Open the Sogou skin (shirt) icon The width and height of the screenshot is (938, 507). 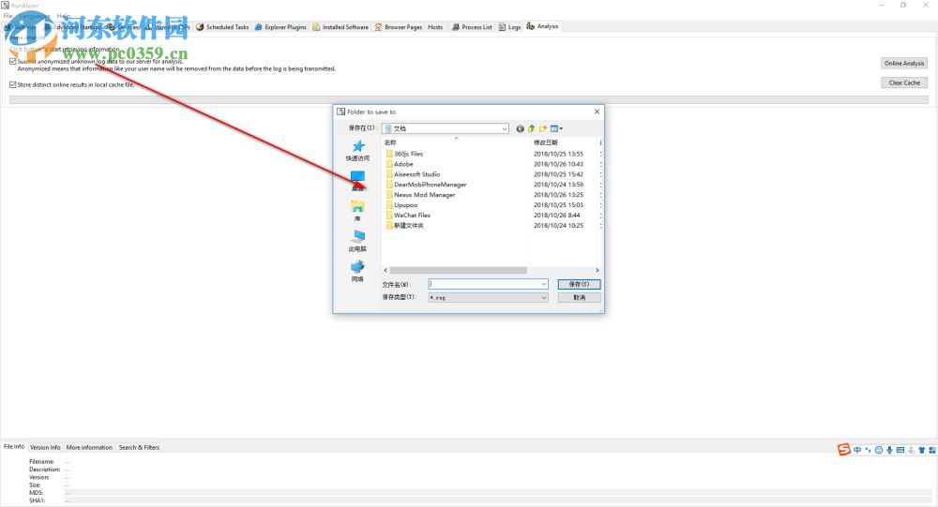922,450
